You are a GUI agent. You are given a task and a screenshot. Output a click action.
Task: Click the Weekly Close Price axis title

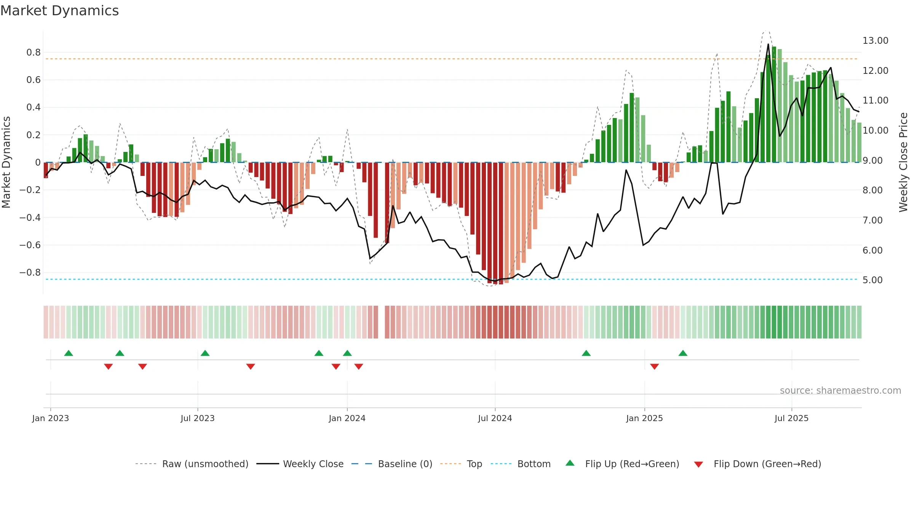click(x=903, y=162)
